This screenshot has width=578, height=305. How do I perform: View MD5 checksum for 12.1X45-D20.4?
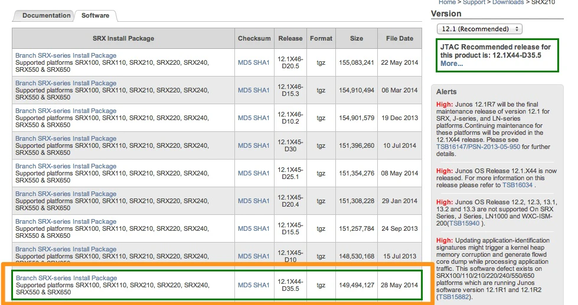pos(245,201)
